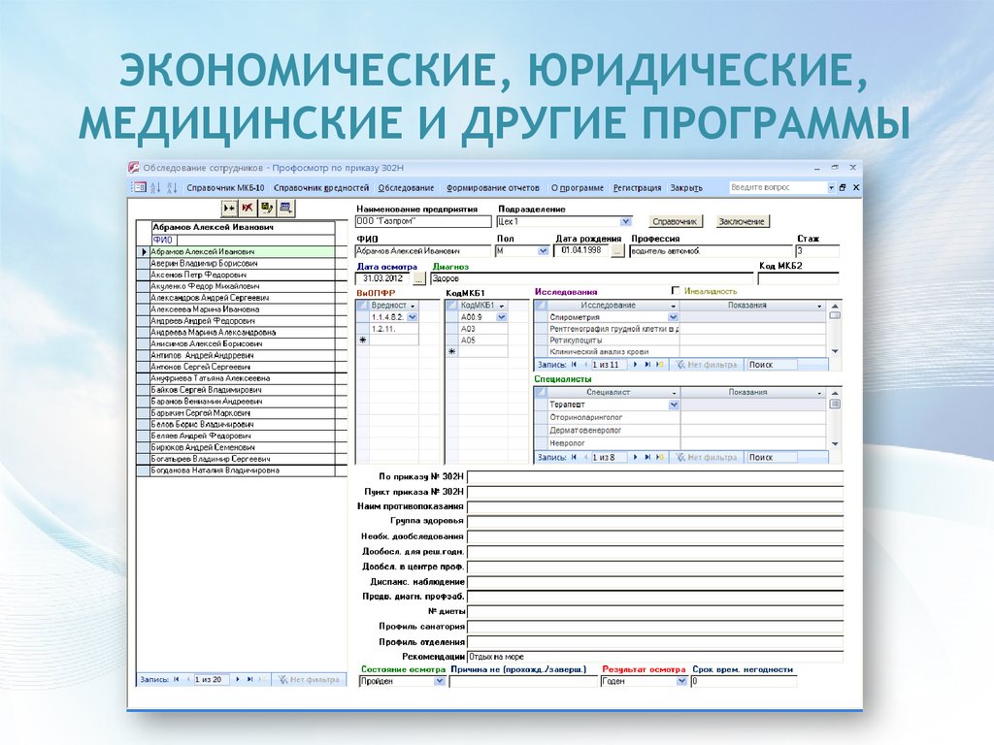Open the Исследование column header filter arrow
994x745 pixels.
coord(674,306)
